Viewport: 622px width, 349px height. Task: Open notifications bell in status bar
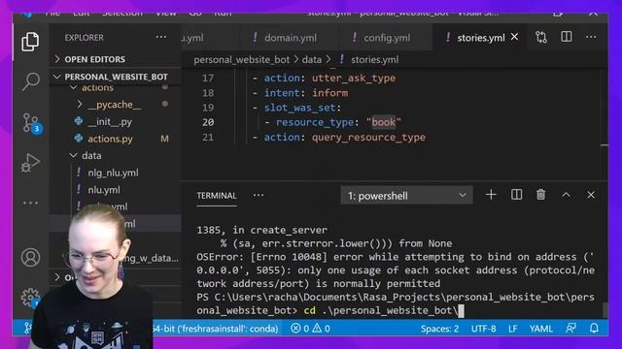pyautogui.click(x=594, y=329)
